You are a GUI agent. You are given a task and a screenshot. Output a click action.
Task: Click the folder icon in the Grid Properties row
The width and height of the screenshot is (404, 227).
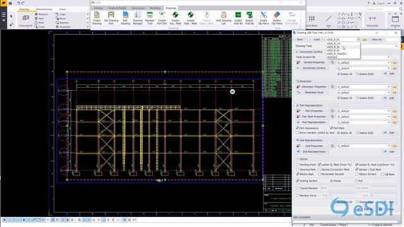[395, 146]
